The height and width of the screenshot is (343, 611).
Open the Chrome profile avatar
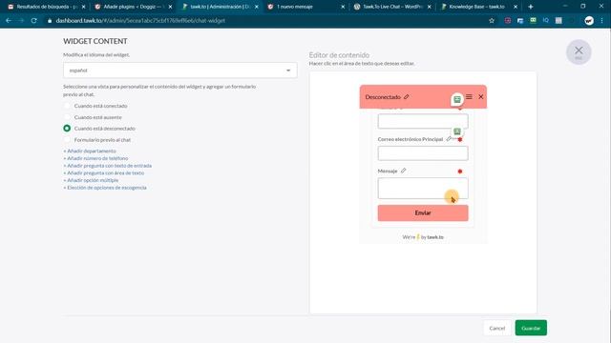point(589,21)
